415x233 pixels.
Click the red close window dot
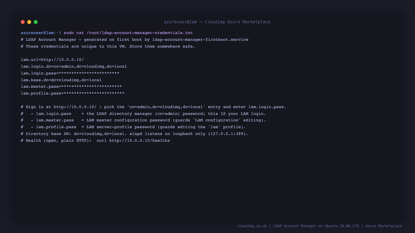23,22
